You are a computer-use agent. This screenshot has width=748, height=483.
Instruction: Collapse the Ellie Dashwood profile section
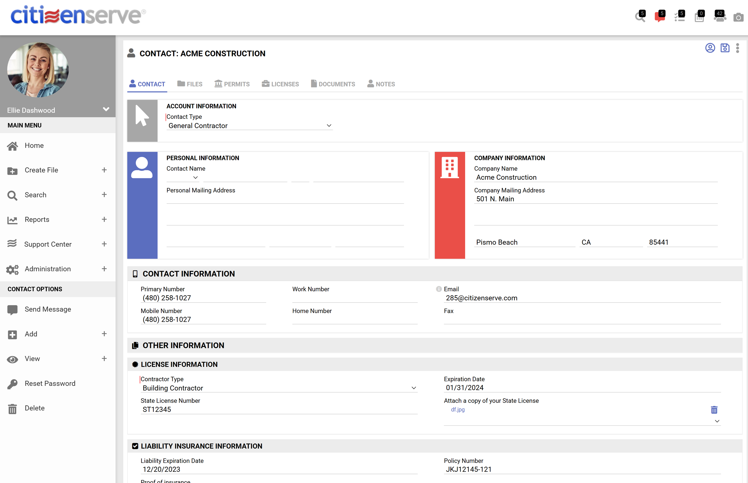coord(106,109)
